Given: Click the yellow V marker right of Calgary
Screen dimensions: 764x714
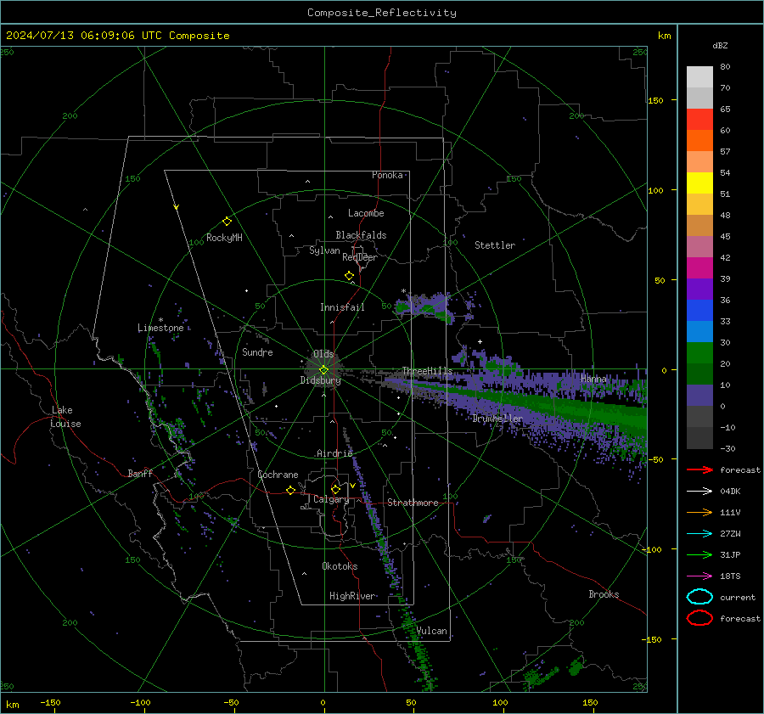Looking at the screenshot, I should point(352,486).
